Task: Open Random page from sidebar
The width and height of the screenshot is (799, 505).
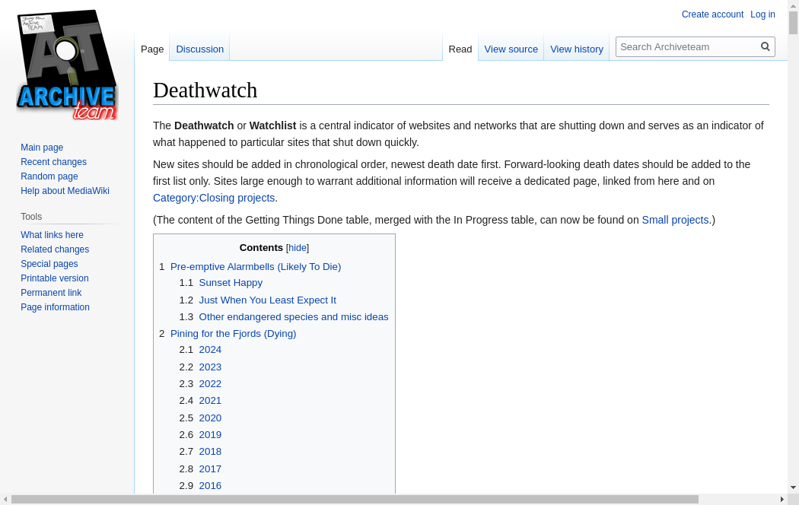Action: pos(49,176)
